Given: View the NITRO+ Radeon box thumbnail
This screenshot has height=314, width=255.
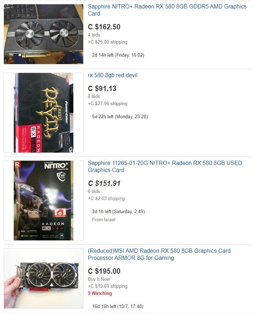Looking at the screenshot, I should [43, 200].
